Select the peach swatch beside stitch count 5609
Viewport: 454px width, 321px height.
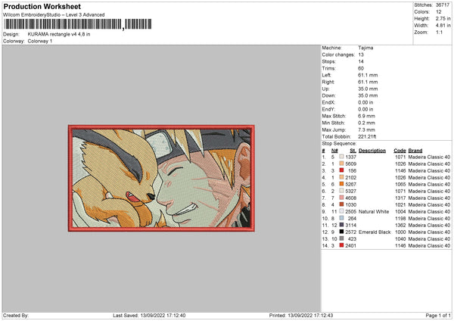(x=341, y=164)
